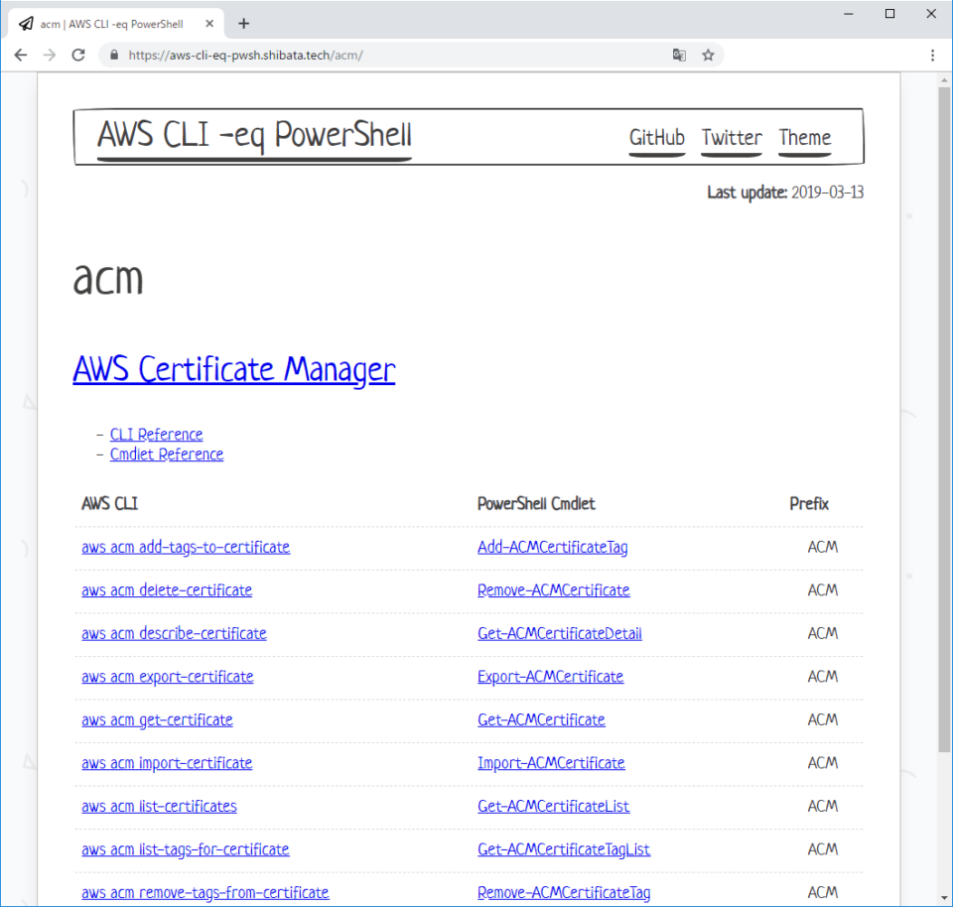Select the acm page tab
Viewport: 953px width, 907px height.
(x=119, y=23)
